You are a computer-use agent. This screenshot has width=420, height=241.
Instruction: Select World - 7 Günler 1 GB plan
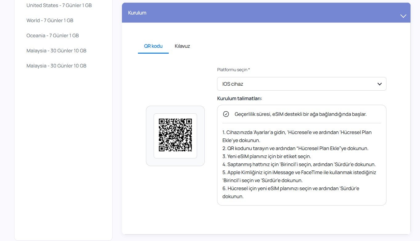pyautogui.click(x=50, y=20)
